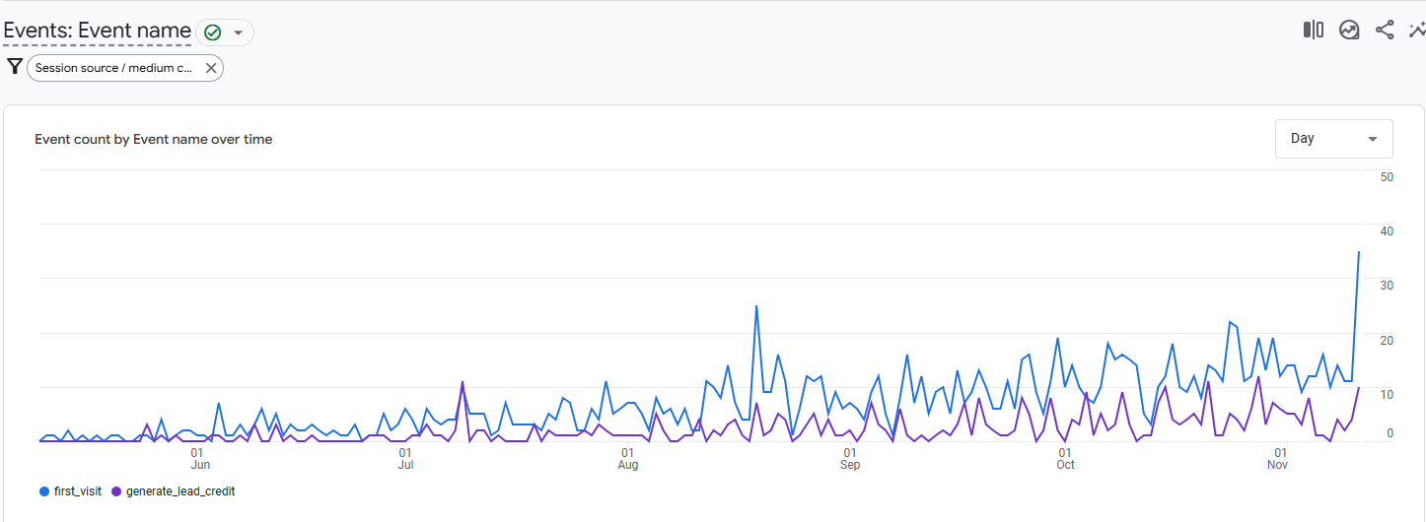This screenshot has width=1426, height=522.
Task: Edit the Session source / medium filter chip
Action: pyautogui.click(x=113, y=68)
